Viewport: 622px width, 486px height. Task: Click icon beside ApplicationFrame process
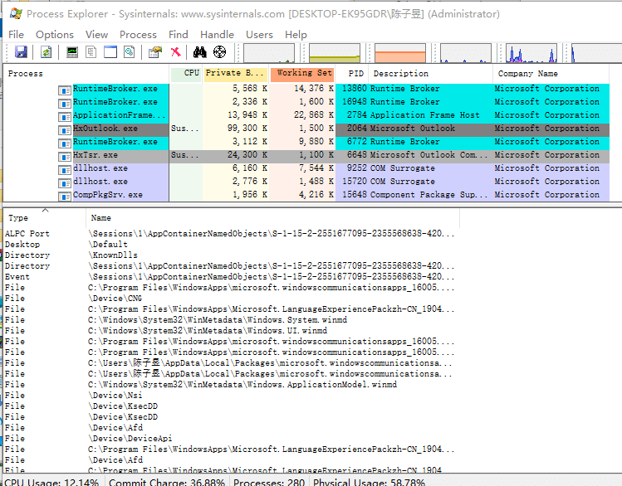(x=64, y=117)
